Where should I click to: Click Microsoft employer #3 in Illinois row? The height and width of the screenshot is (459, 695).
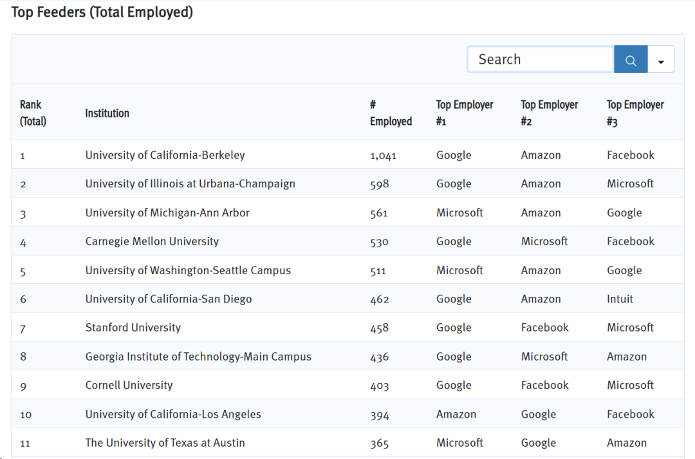tap(630, 183)
